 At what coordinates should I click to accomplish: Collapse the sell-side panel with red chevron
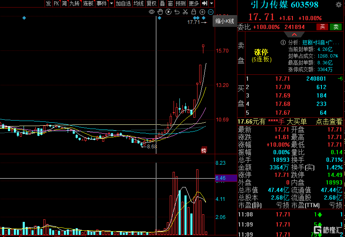pos(294,34)
